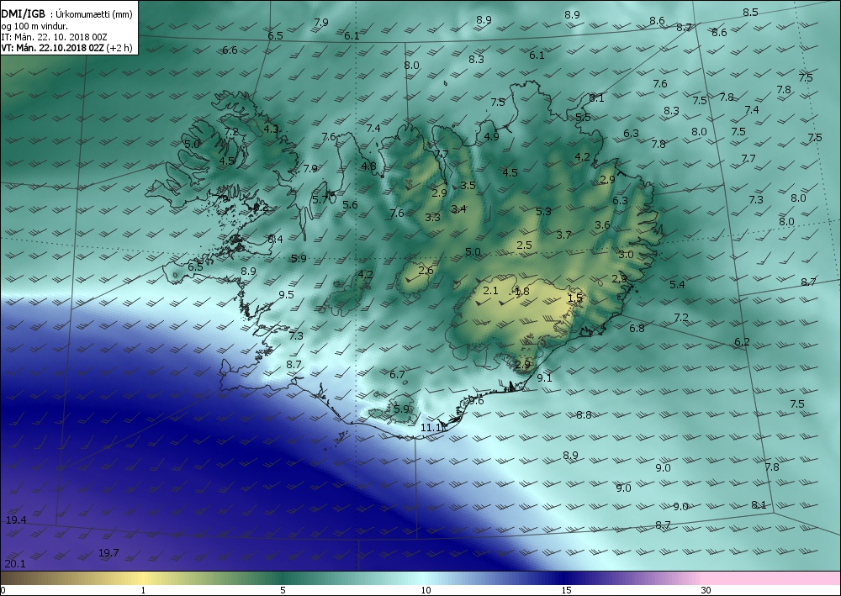The height and width of the screenshot is (596, 841).
Task: Click the 10 label on the color scale
Action: coord(426,591)
